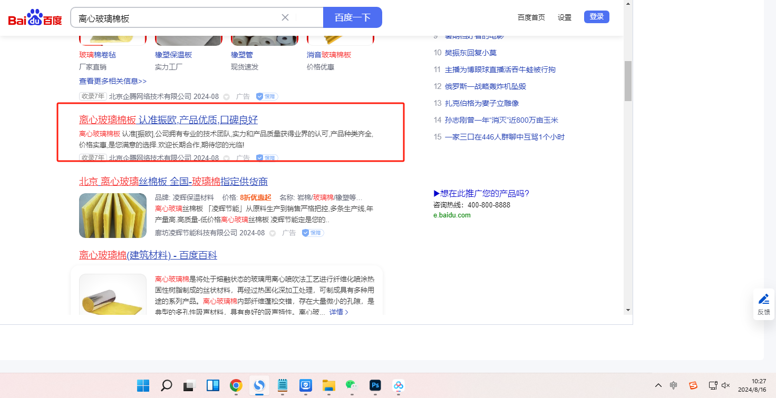This screenshot has width=776, height=398.
Task: Open dropdown arrow beside 廊坊凌辉节能科技有限公司 ad
Action: pyautogui.click(x=273, y=233)
